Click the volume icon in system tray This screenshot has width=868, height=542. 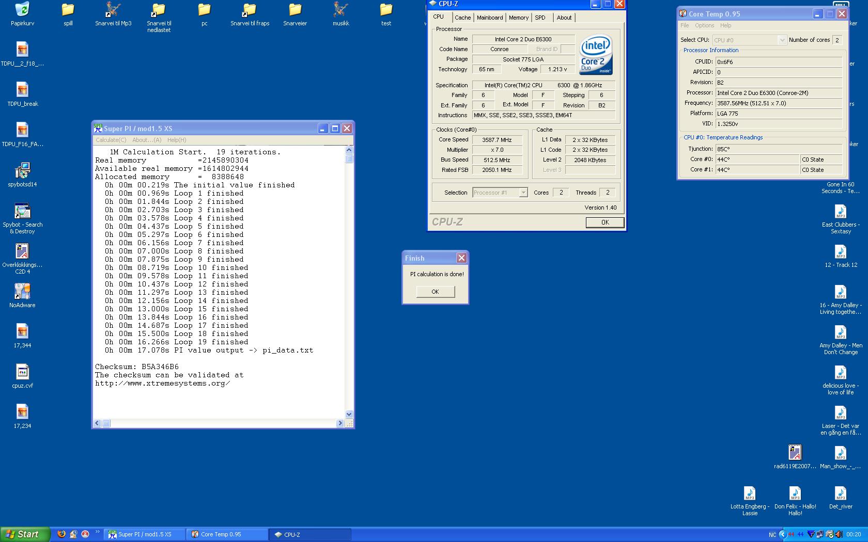point(838,534)
